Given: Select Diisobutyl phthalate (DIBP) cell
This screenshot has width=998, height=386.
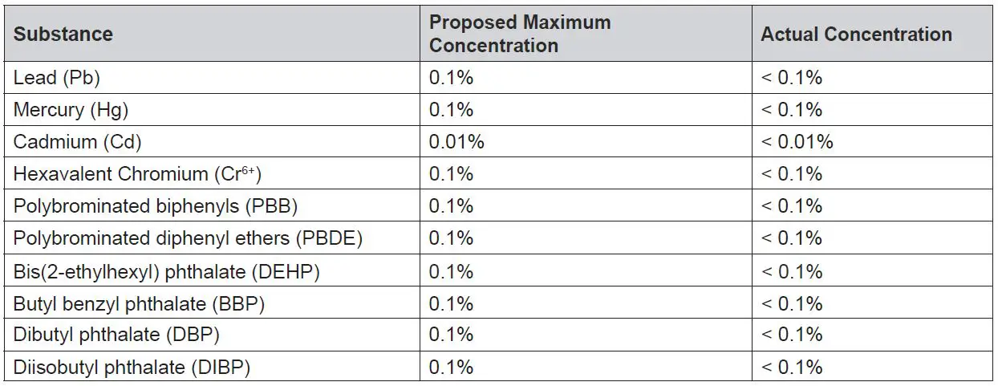Looking at the screenshot, I should (x=132, y=368).
